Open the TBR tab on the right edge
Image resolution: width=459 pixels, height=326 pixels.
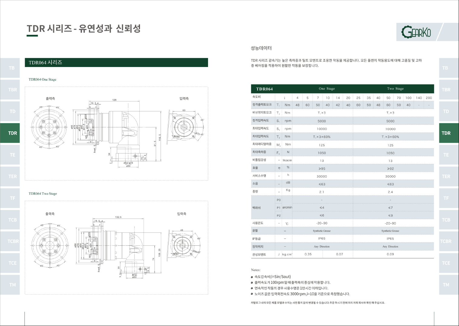449,90
